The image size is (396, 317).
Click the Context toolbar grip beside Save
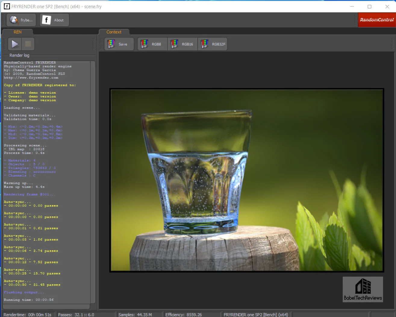point(101,44)
